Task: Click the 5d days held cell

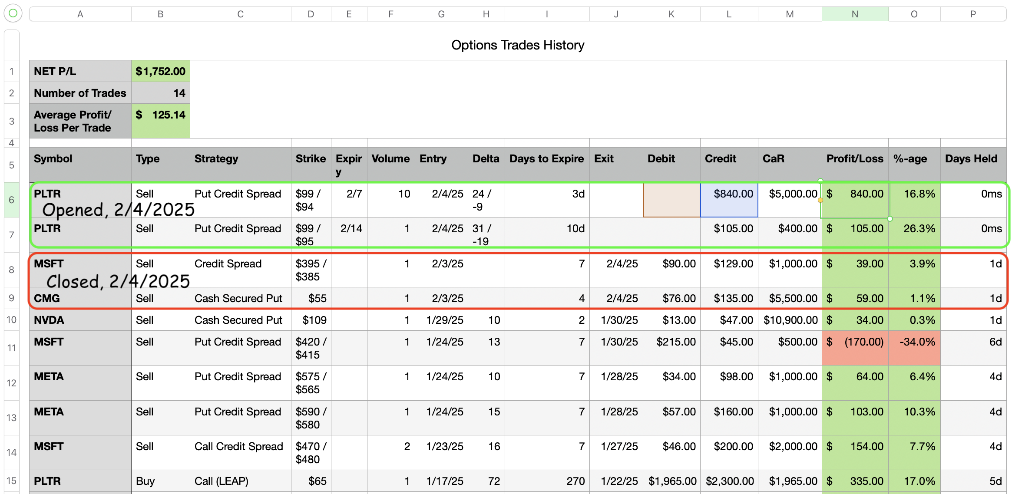Action: [973, 481]
